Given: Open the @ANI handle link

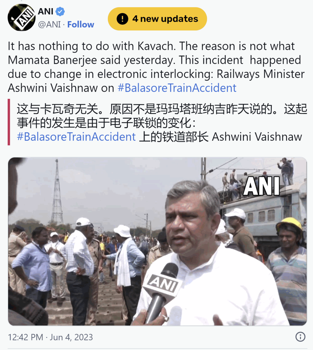Looking at the screenshot, I should tap(49, 24).
